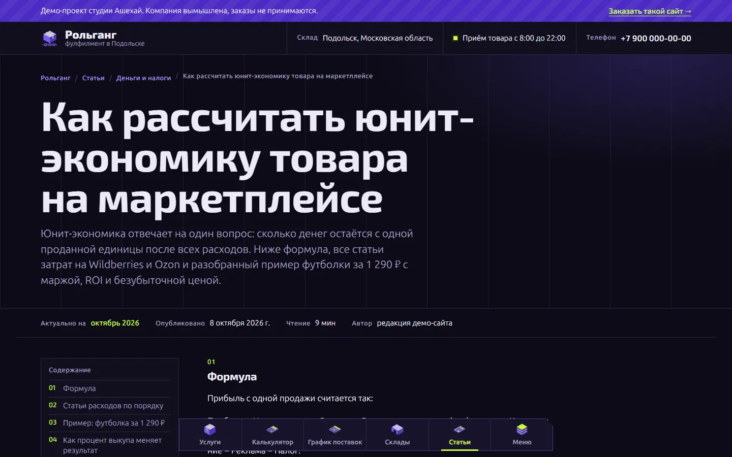
Task: Jump to contents item 01 Формула
Action: click(110, 388)
